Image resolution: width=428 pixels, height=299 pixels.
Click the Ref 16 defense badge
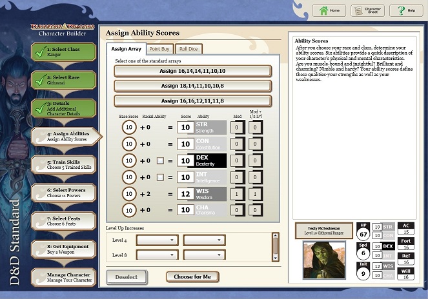406,259
